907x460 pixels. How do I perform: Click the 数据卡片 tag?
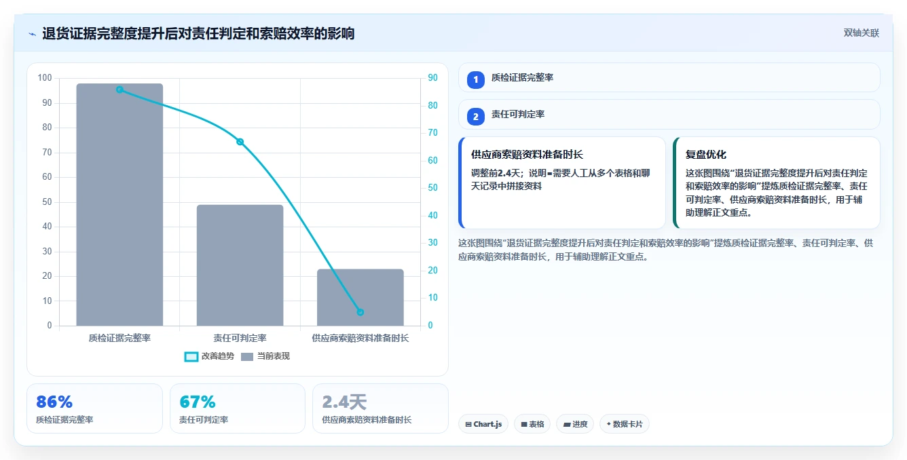pos(625,424)
